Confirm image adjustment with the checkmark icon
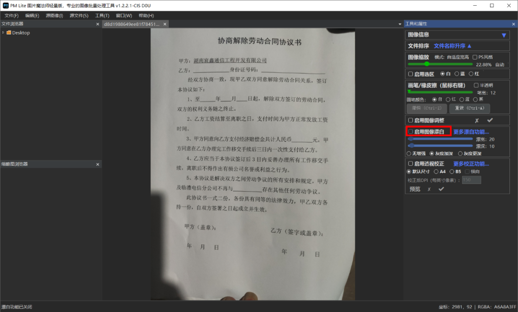 490,120
